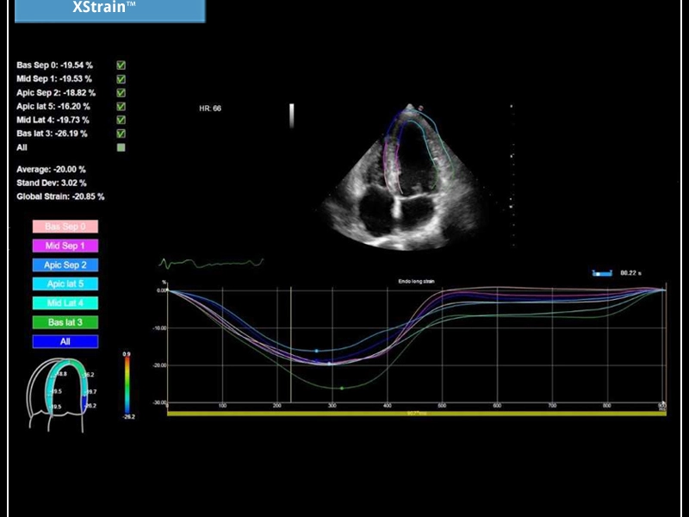This screenshot has height=517, width=689.
Task: Toggle the Mid Sep 1 checkbox
Action: (121, 79)
